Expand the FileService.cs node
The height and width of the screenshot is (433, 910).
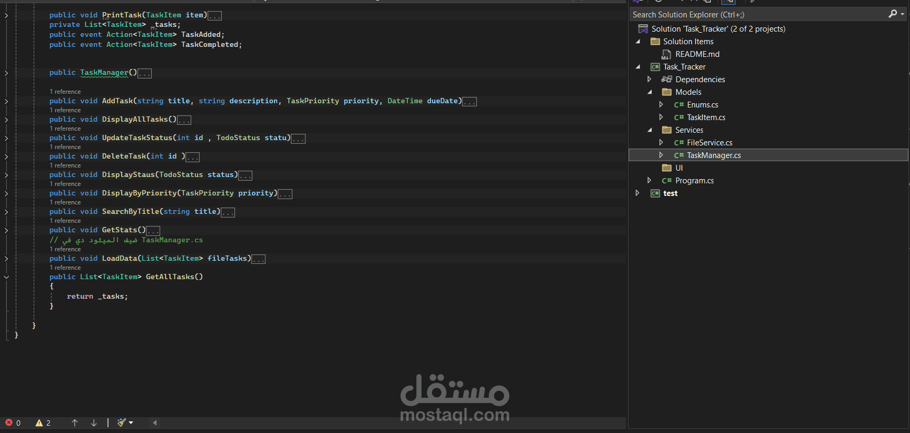[x=661, y=142]
